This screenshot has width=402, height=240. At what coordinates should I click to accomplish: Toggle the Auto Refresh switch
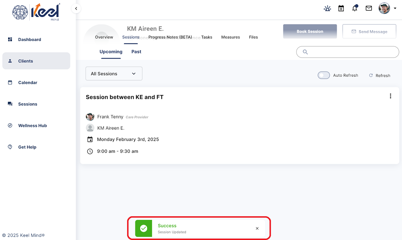point(324,75)
